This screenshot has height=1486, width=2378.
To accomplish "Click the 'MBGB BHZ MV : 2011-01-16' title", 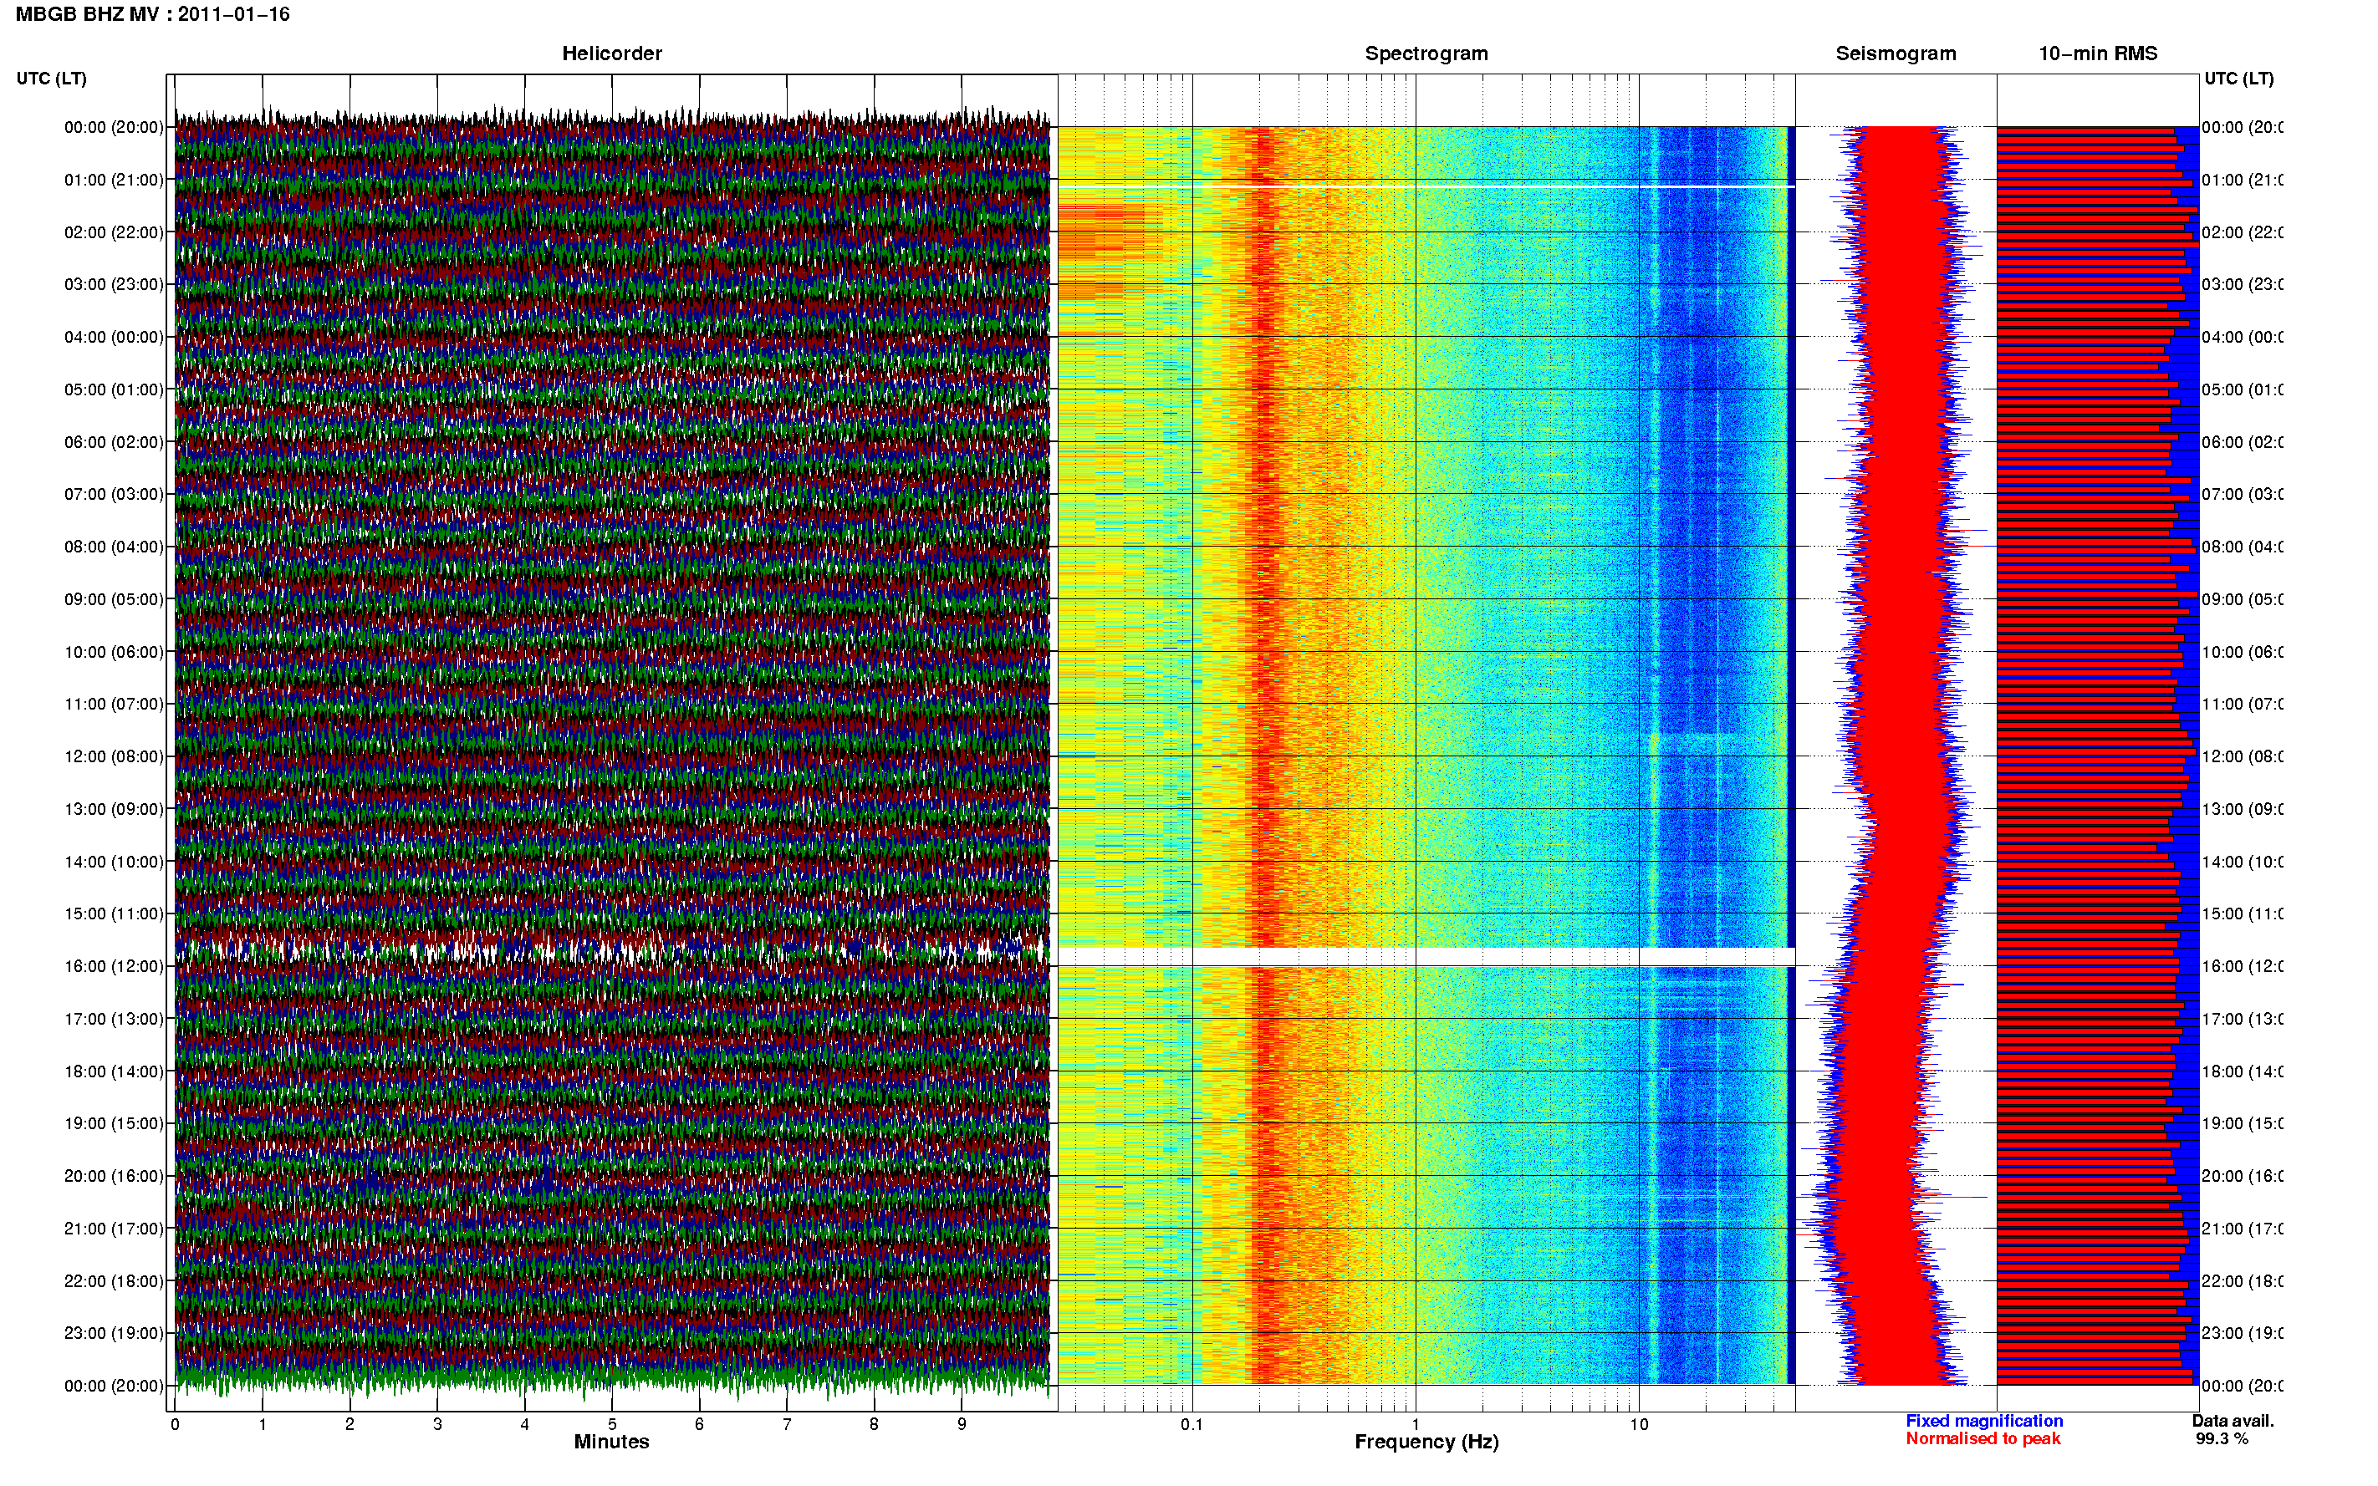I will pos(152,15).
